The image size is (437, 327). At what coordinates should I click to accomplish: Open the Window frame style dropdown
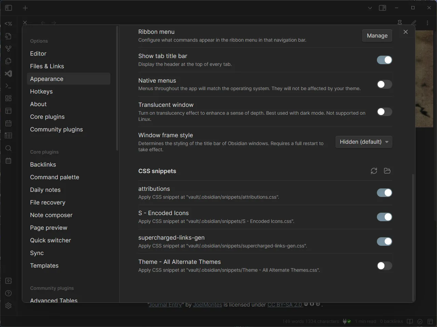[x=364, y=142]
